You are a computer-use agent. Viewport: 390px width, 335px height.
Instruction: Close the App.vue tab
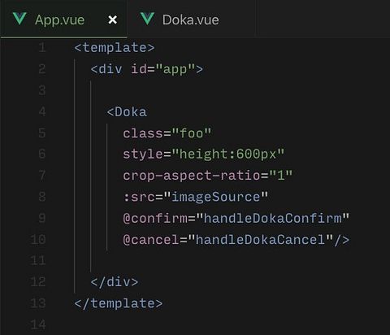pos(113,20)
